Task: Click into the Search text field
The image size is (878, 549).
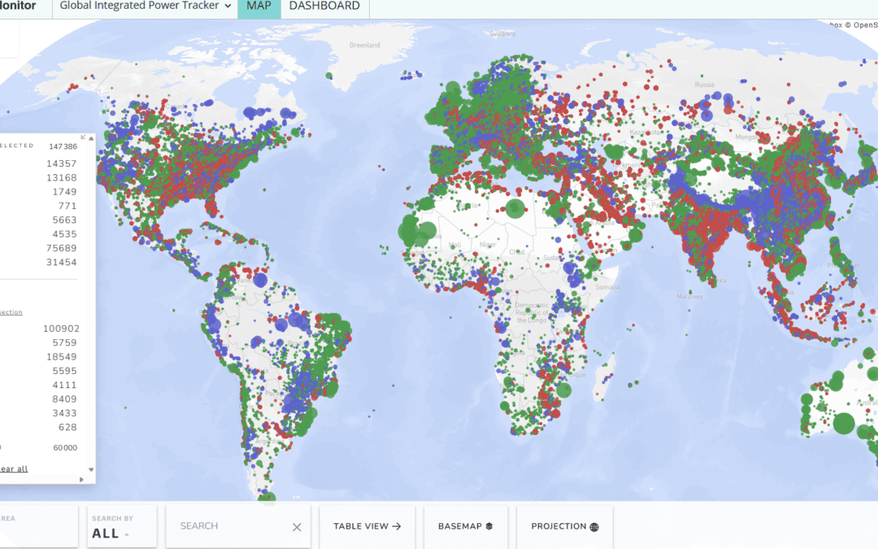Action: tap(232, 526)
